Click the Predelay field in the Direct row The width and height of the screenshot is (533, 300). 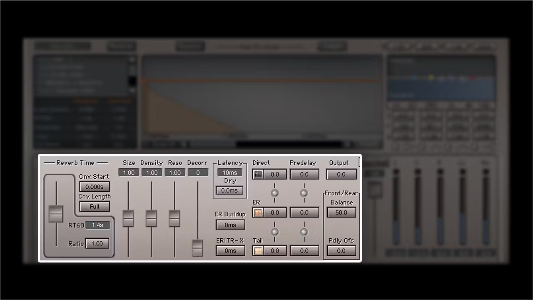(x=304, y=174)
